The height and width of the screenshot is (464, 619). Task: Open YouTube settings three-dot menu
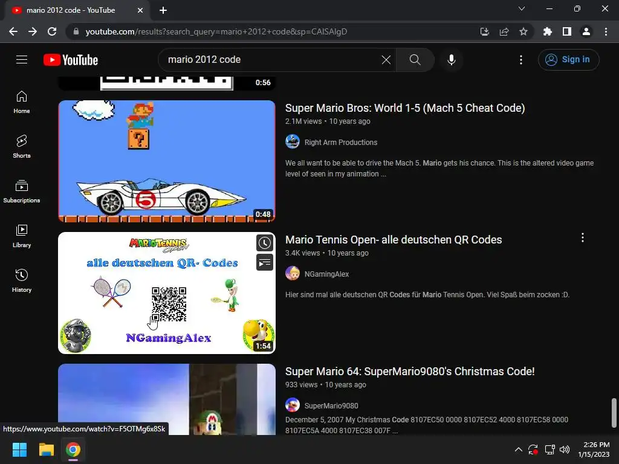coord(521,60)
